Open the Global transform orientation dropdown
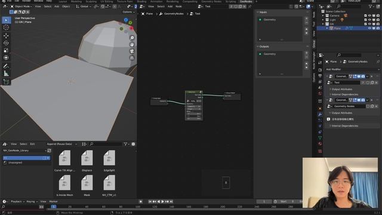Screen dimensions: 382x215 (83, 7)
